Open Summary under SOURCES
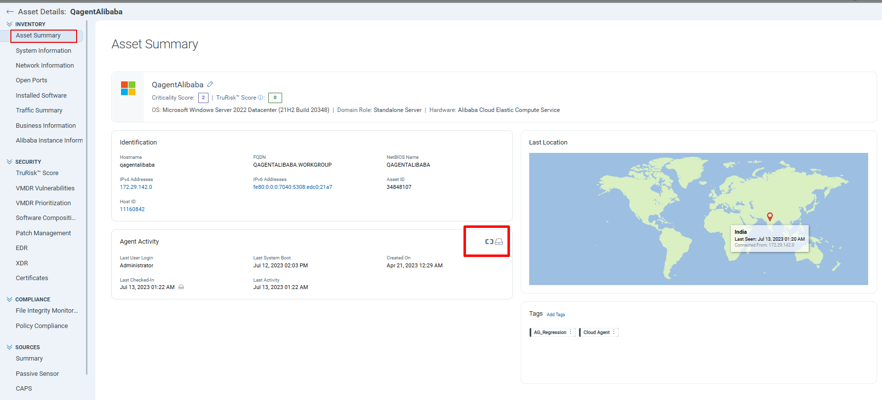Viewport: 882px width, 400px height. coord(29,359)
